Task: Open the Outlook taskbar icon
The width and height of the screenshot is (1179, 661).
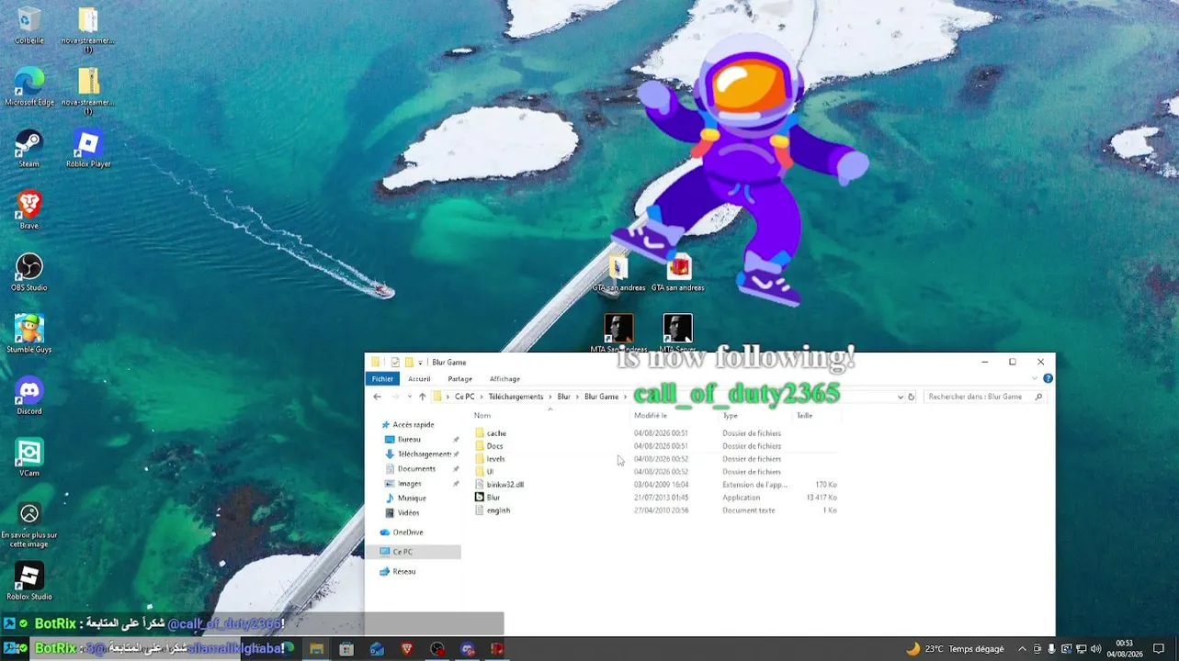Action: [377, 649]
